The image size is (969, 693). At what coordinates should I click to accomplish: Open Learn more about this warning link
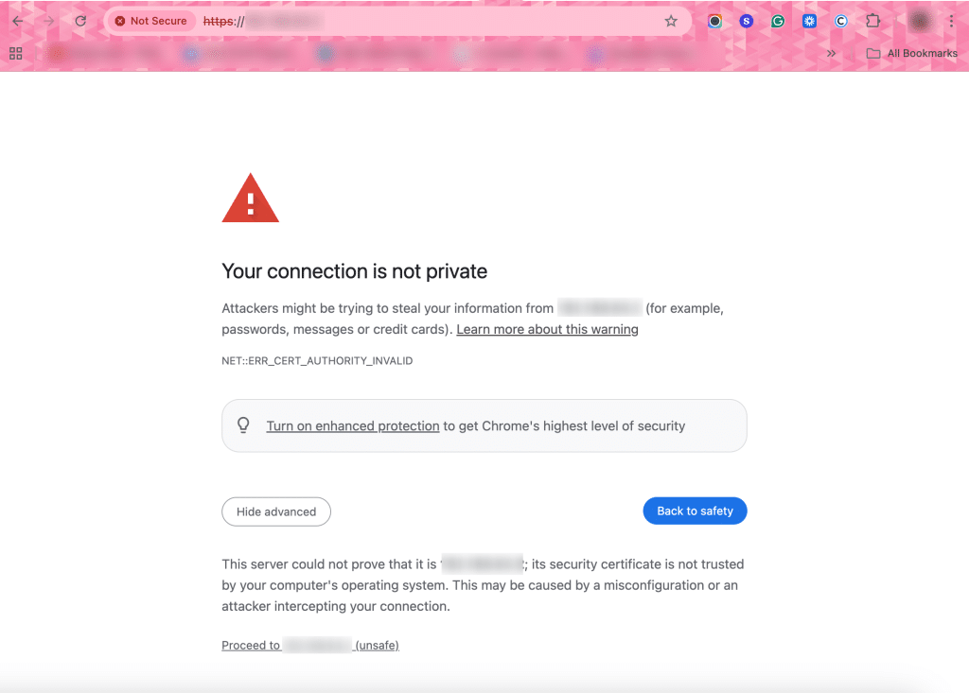click(547, 329)
